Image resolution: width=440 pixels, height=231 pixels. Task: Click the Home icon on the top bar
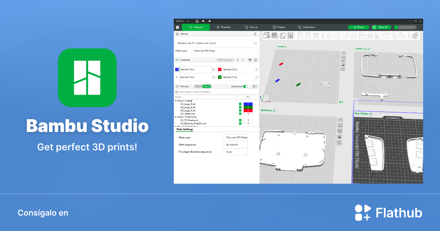pyautogui.click(x=177, y=27)
